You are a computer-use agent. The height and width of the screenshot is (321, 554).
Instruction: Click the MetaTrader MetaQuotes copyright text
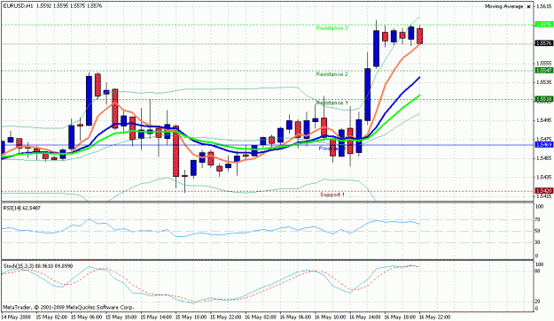point(68,307)
